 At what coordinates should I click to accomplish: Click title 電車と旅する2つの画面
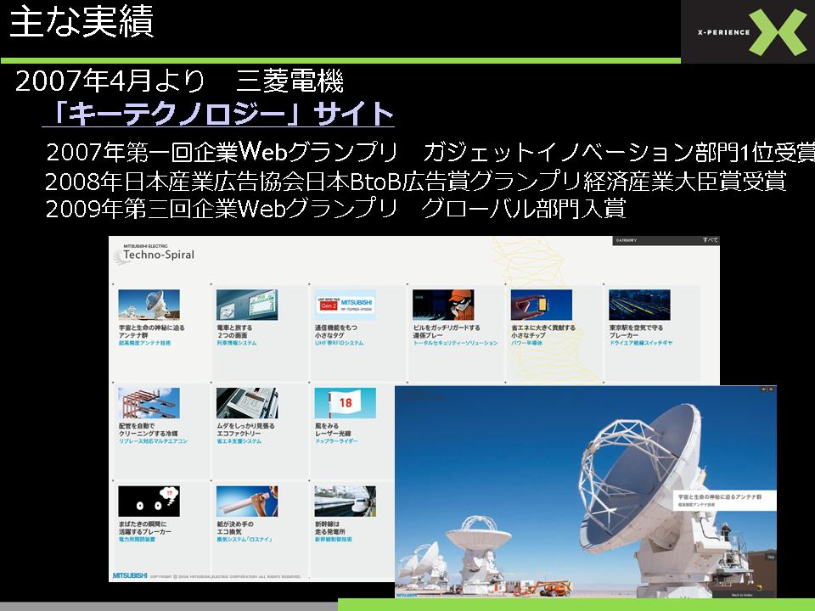[x=234, y=332]
